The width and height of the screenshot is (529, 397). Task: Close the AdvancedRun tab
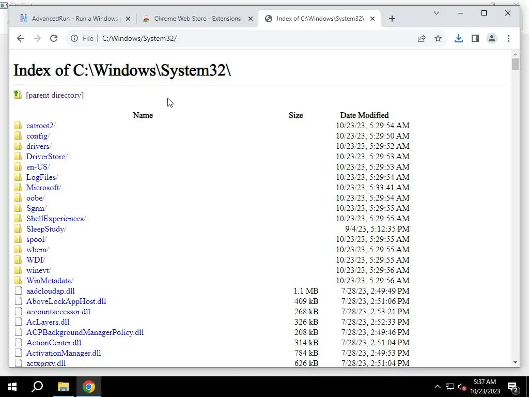[x=128, y=19]
